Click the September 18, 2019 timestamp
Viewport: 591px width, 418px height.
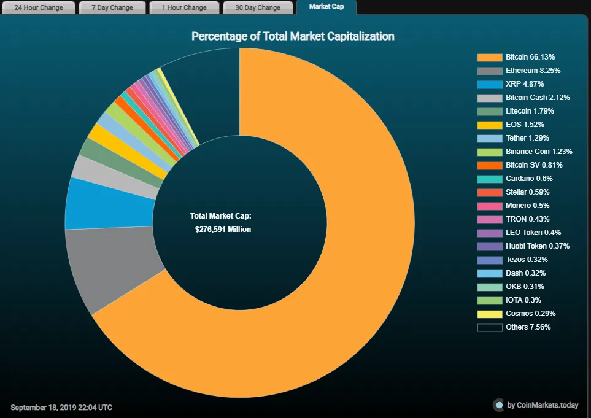(x=61, y=408)
